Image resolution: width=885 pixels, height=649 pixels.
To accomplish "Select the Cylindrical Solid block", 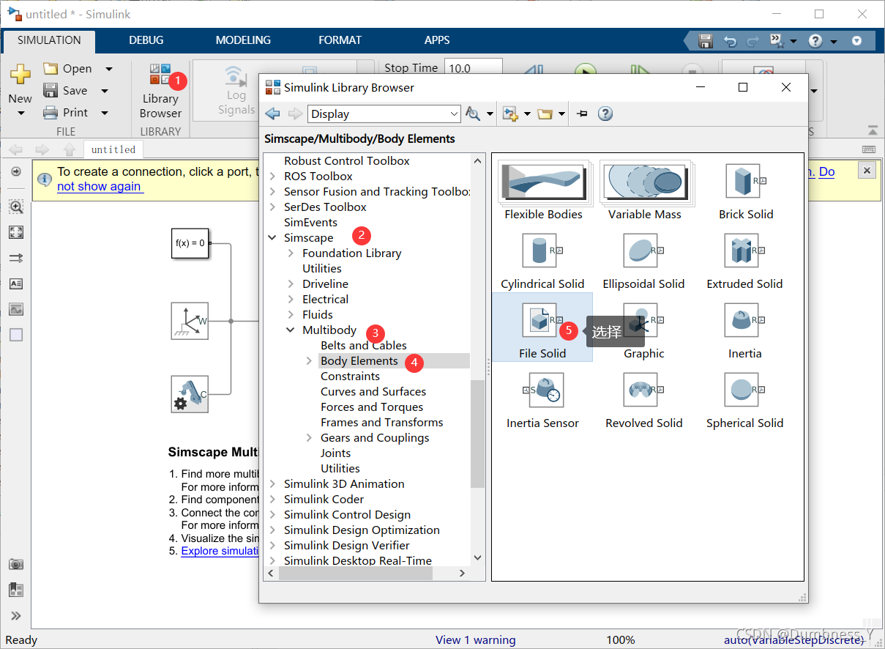I will 542,261.
